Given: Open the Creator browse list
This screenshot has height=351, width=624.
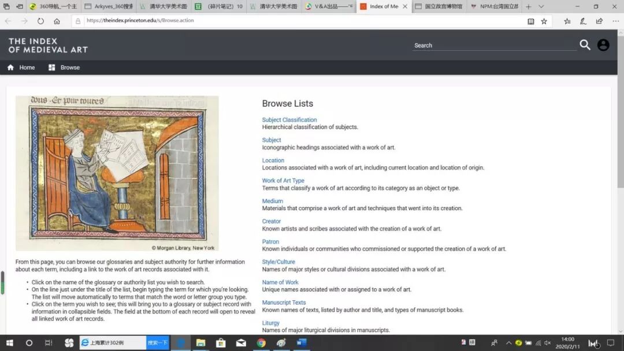Looking at the screenshot, I should [271, 221].
